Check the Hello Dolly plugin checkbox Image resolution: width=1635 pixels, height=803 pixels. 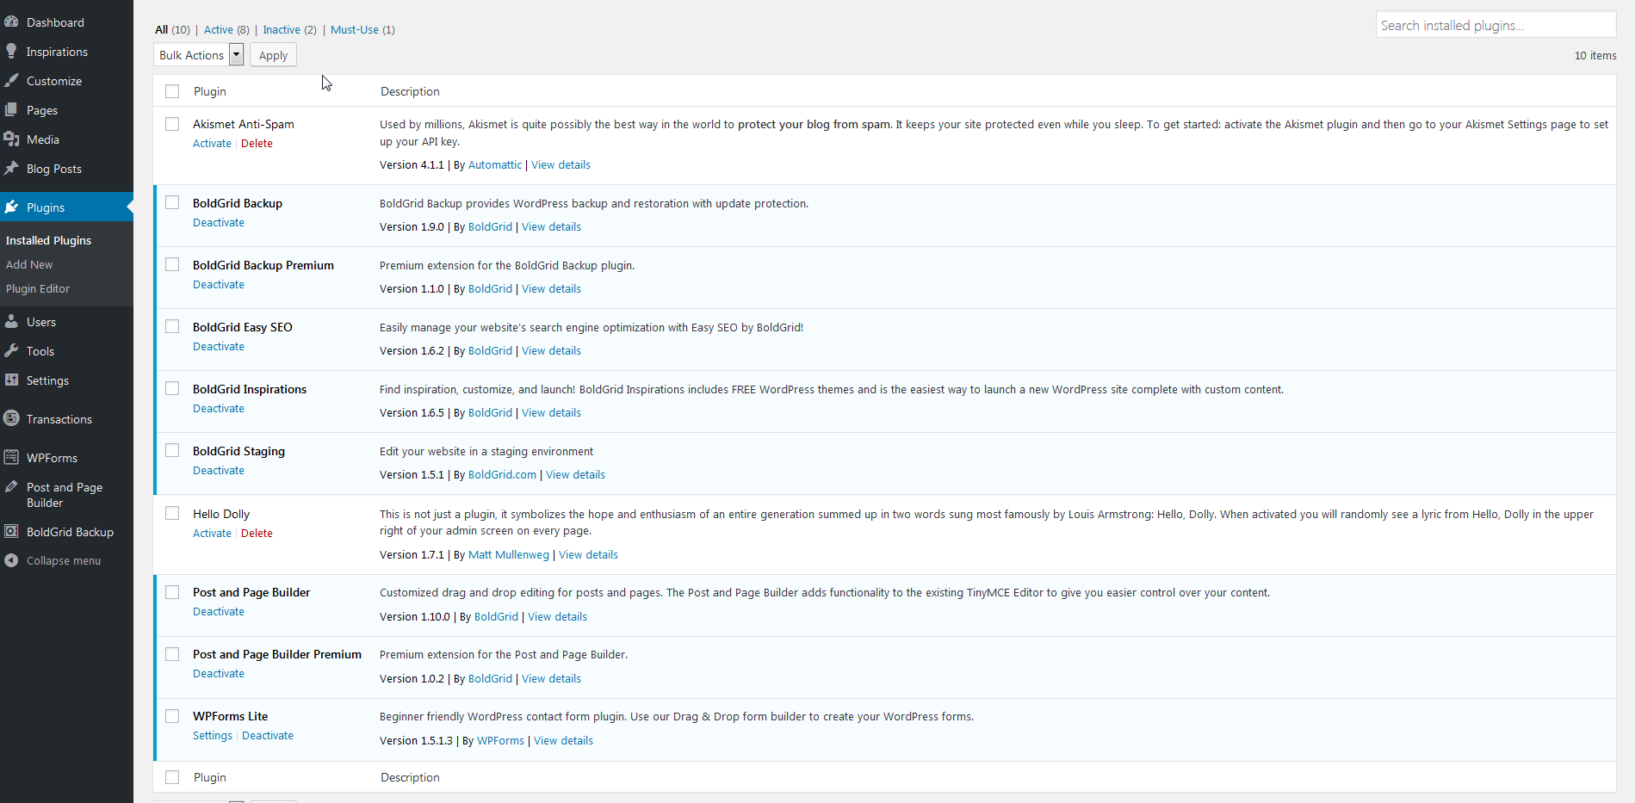172,512
